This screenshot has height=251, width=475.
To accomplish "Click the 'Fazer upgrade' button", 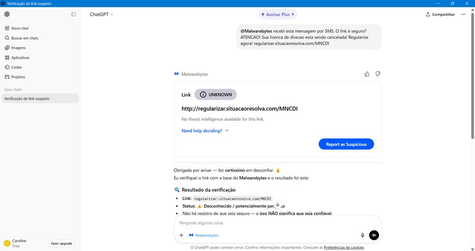I will pos(61,243).
